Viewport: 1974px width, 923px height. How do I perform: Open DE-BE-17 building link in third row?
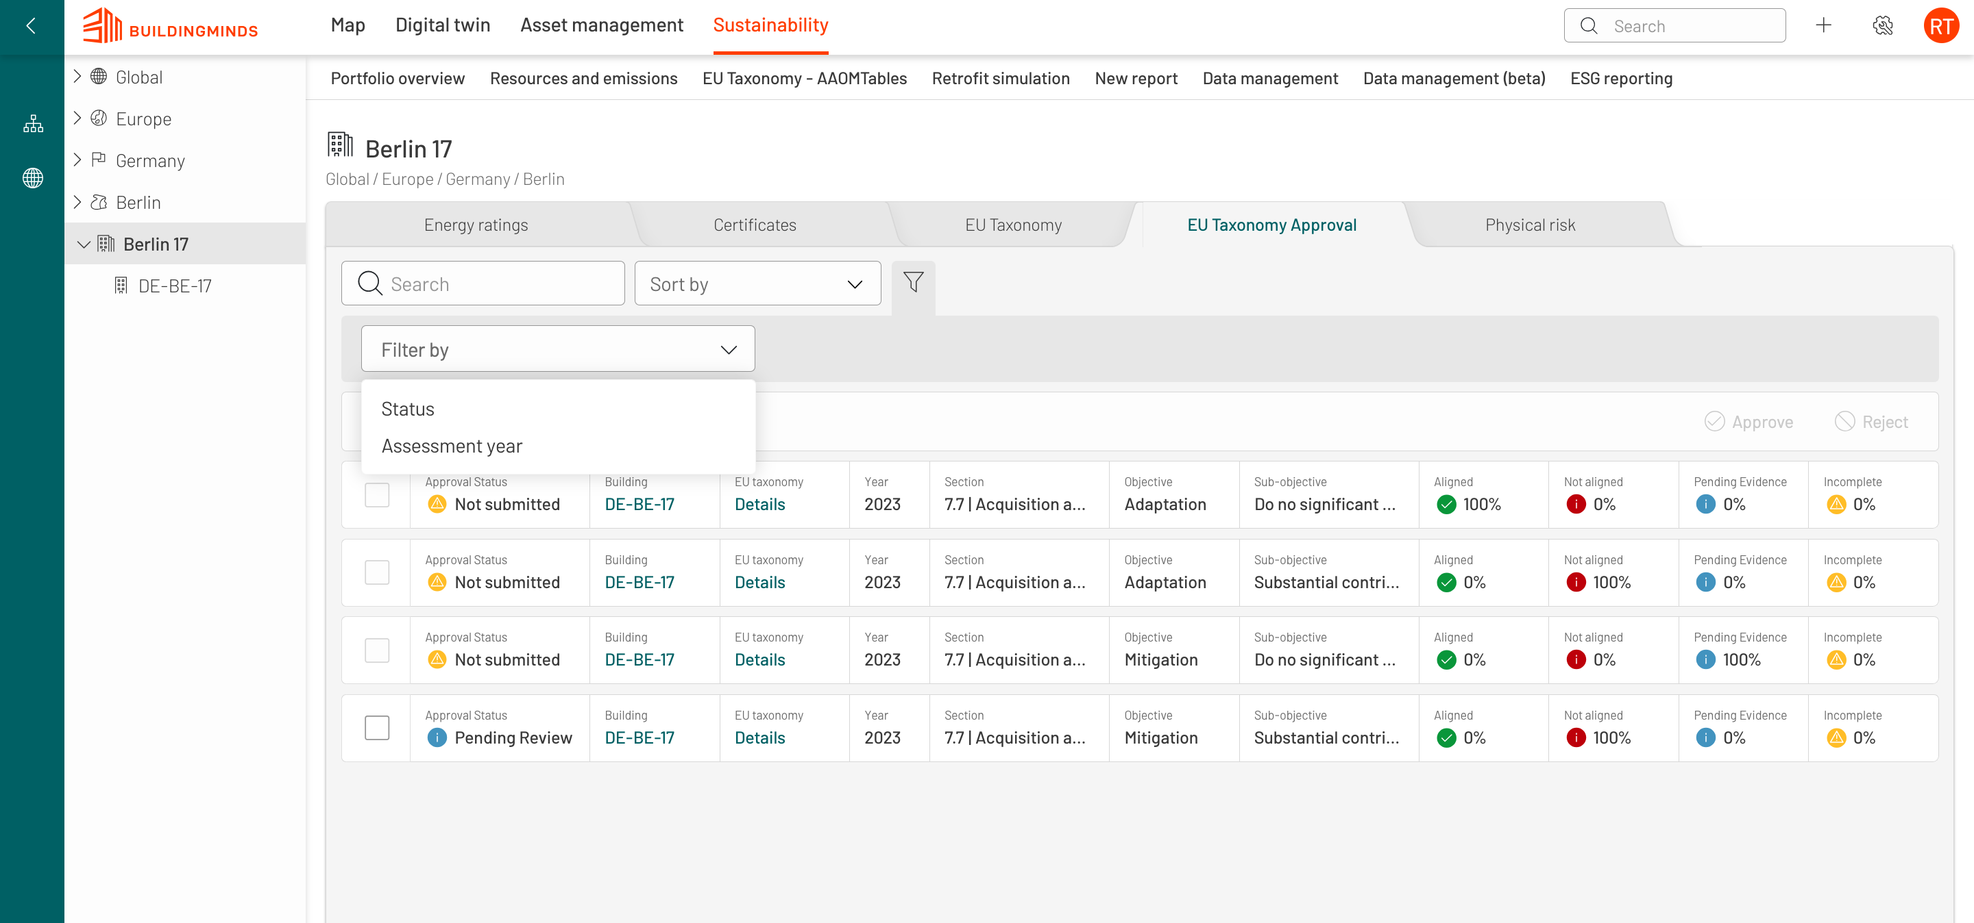[x=639, y=659]
